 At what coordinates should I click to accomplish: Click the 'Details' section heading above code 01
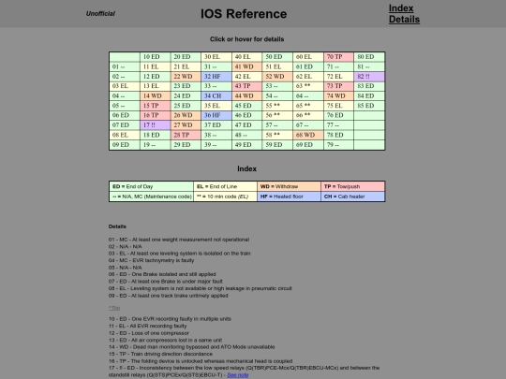(117, 226)
